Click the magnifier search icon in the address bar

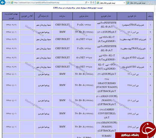tap(86, 2)
